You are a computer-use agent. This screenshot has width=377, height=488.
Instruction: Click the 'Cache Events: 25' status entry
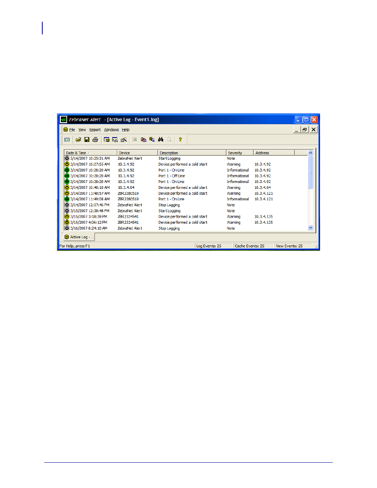tap(250, 246)
